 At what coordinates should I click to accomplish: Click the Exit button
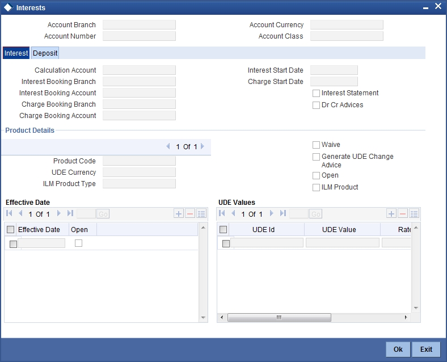[x=426, y=349]
